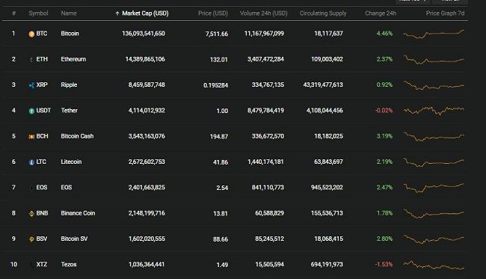The height and width of the screenshot is (279, 486).
Task: Click Tezos 24h change -1.53%
Action: pos(384,265)
